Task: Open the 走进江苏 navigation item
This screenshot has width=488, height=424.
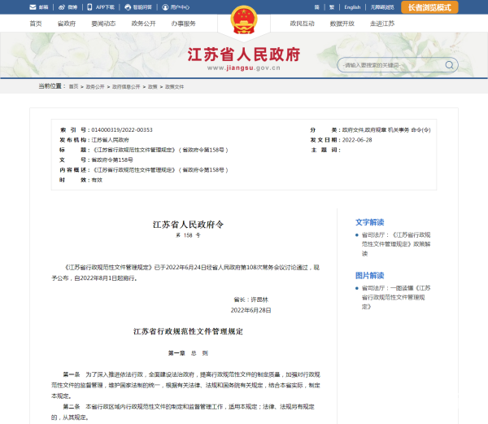Action: coord(382,24)
